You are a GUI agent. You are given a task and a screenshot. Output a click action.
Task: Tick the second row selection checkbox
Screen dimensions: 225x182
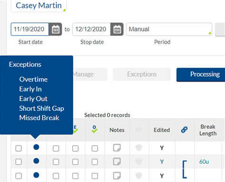click(x=19, y=162)
